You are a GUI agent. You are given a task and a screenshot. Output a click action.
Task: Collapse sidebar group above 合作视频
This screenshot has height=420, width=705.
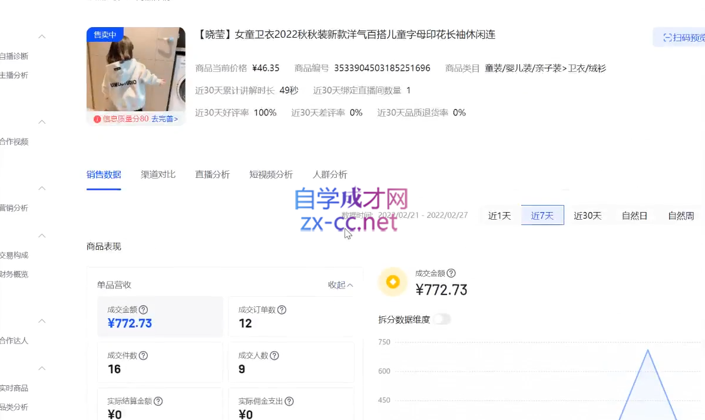coord(42,122)
